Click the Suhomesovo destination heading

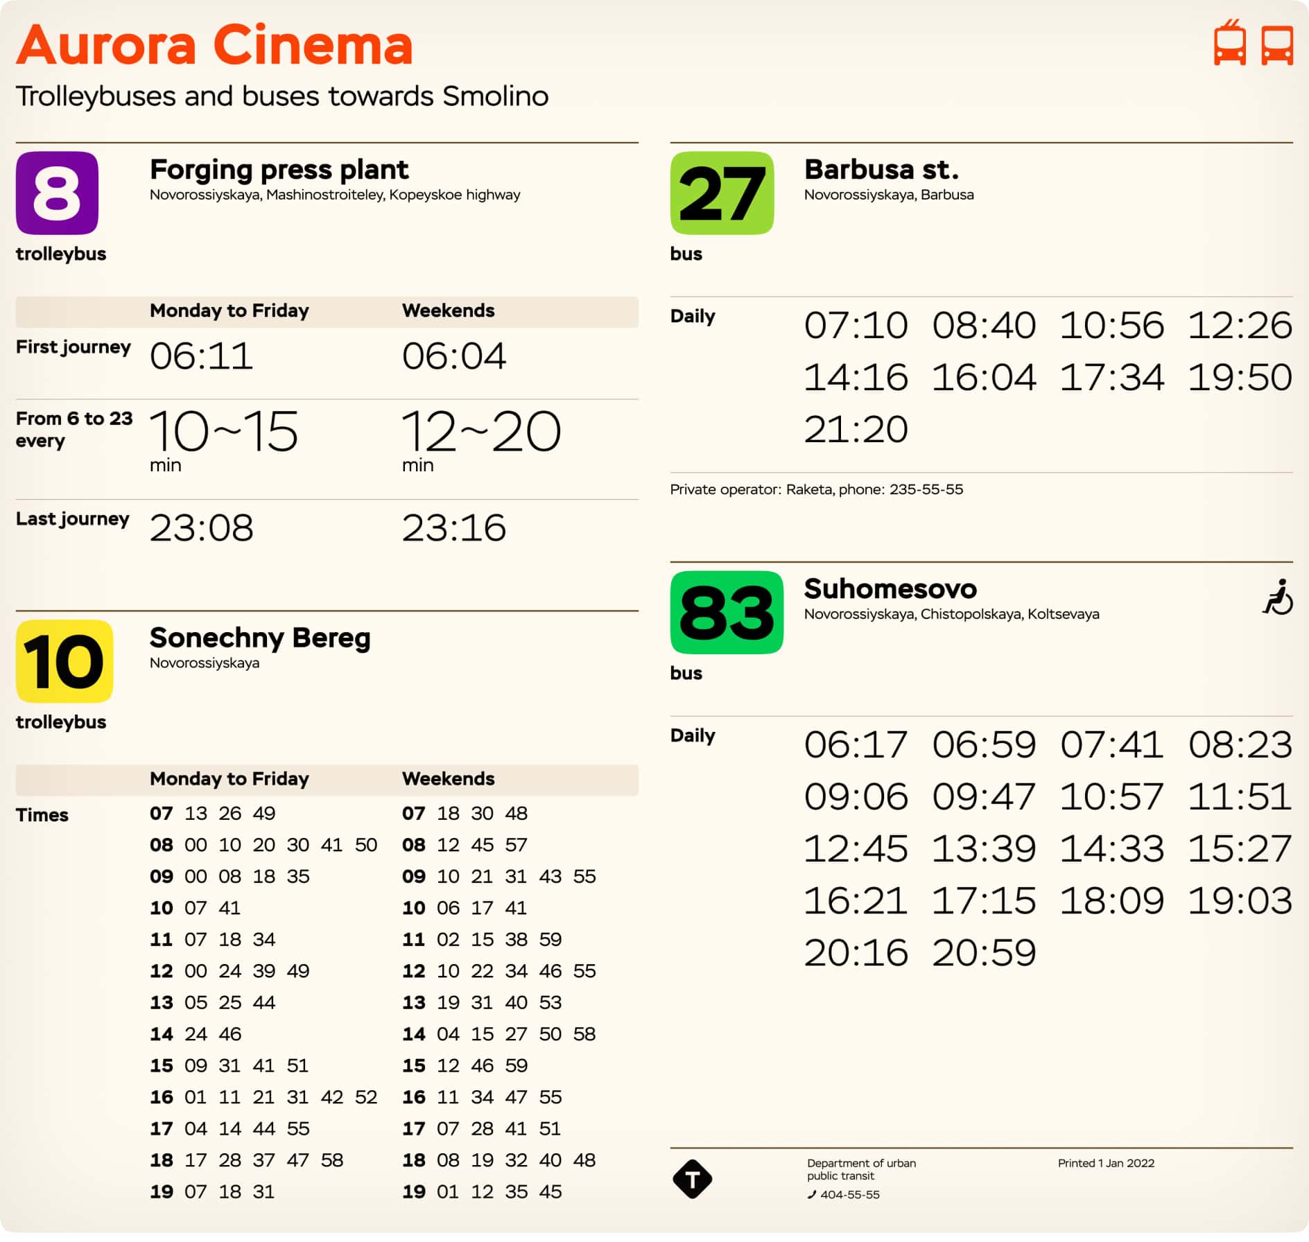[890, 590]
